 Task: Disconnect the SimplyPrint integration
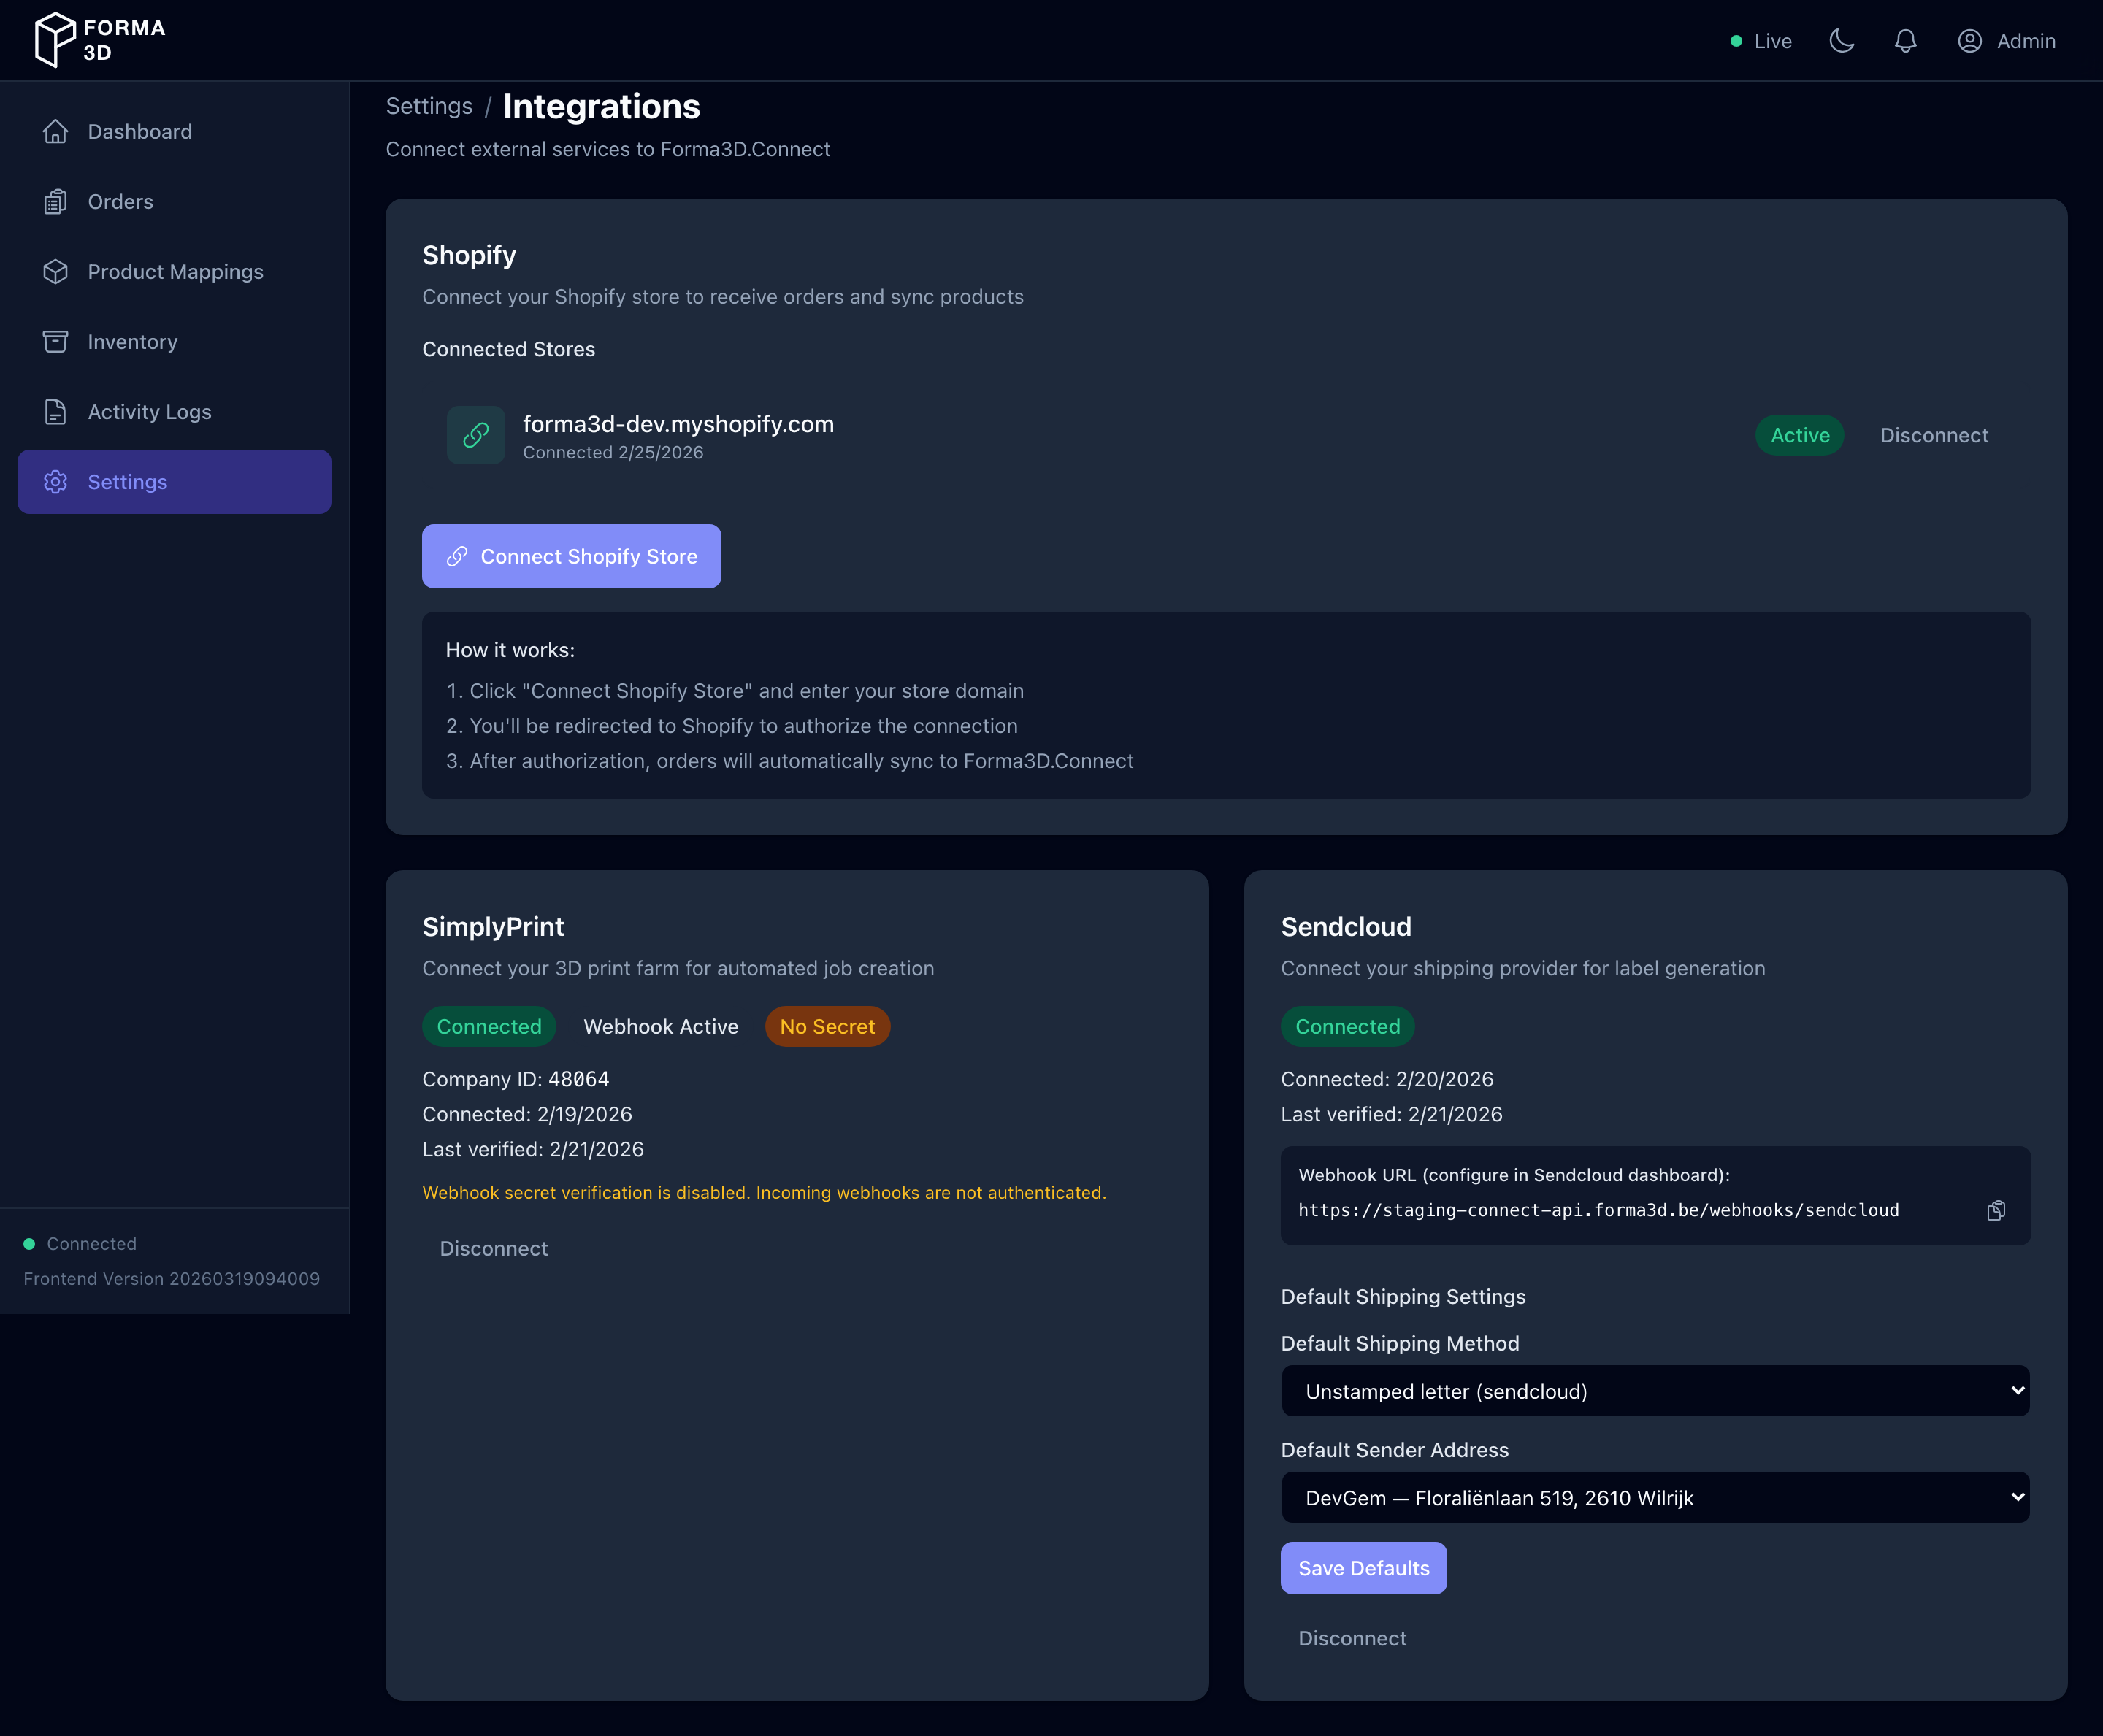[494, 1248]
